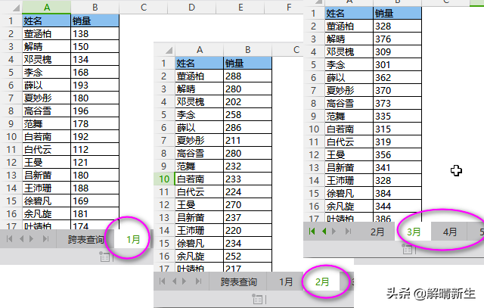Click cell with value 169
Screen dimensions: 484x308
[x=95, y=201]
